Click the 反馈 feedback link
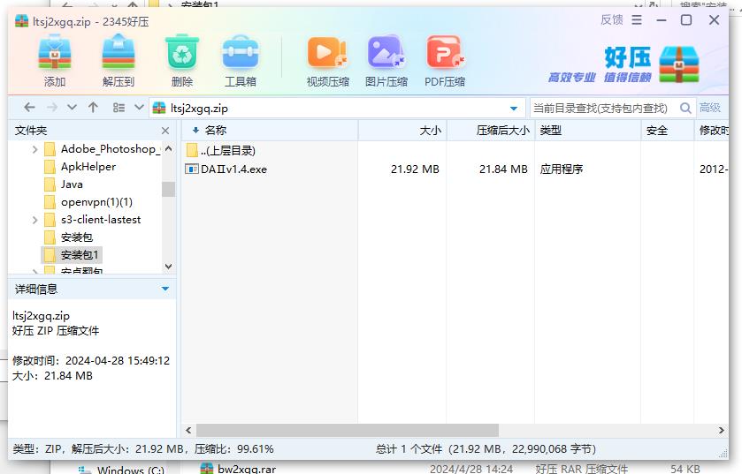Image resolution: width=742 pixels, height=474 pixels. pyautogui.click(x=611, y=19)
